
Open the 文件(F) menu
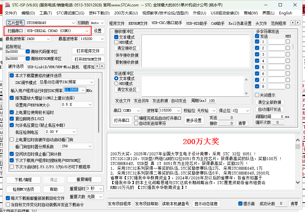click(x=11, y=13)
